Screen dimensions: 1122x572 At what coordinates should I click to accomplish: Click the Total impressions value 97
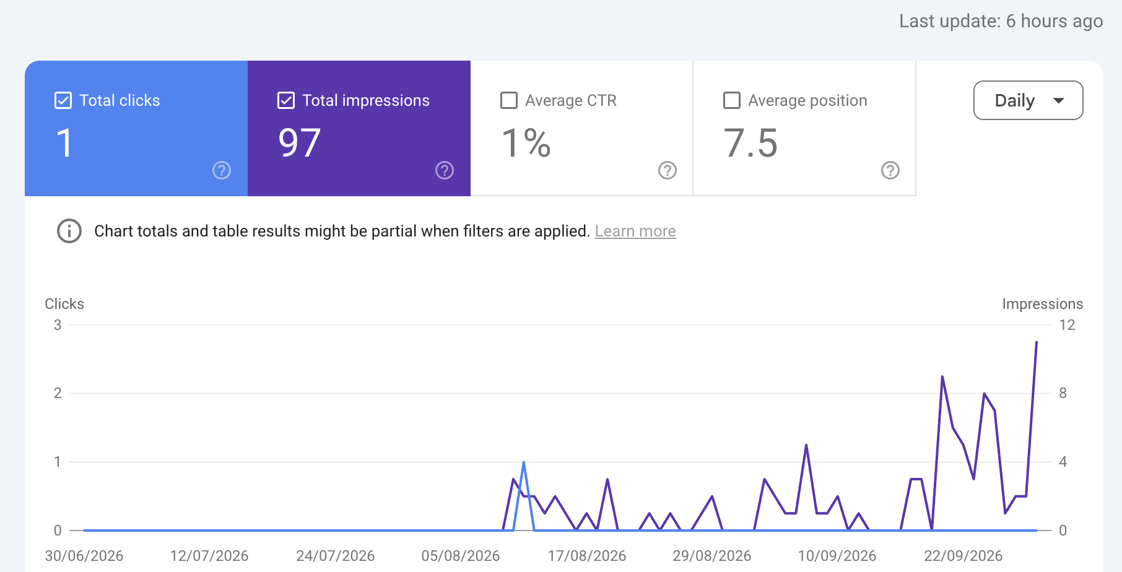pos(300,143)
